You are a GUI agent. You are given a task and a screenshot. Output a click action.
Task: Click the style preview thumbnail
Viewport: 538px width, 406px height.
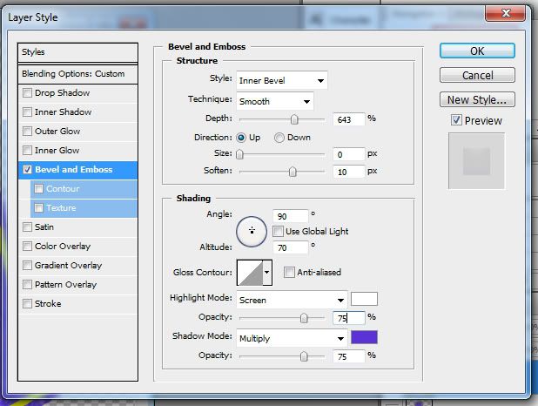pos(476,161)
